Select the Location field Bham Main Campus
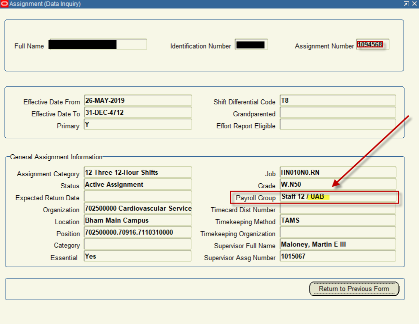The width and height of the screenshot is (419, 324). tap(137, 221)
